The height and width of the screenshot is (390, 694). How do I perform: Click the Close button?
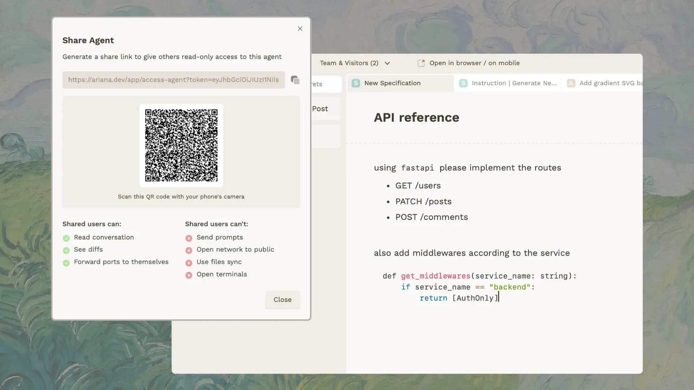point(282,299)
